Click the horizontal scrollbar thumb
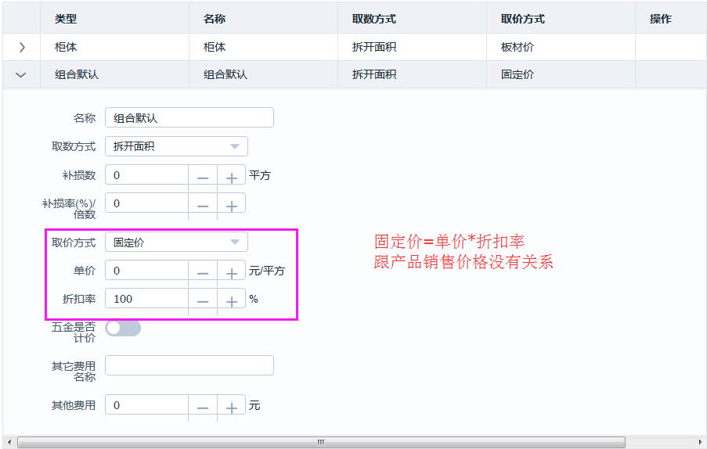The width and height of the screenshot is (707, 449). click(321, 443)
